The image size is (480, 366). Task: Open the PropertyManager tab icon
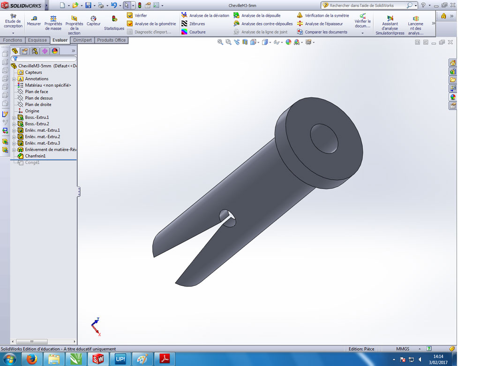tap(25, 51)
